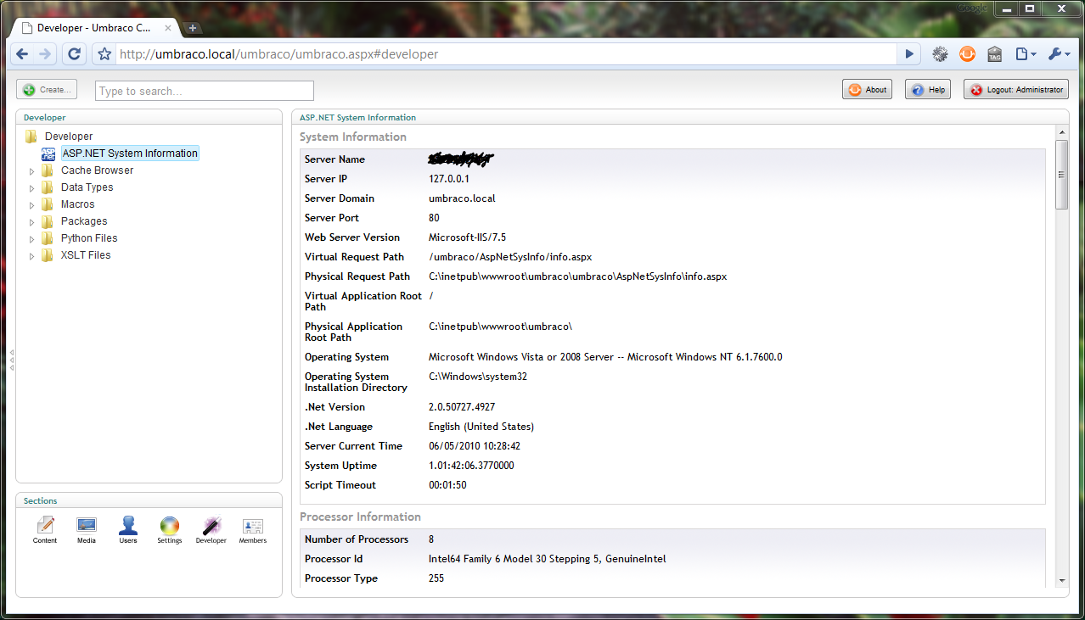Viewport: 1085px width, 620px height.
Task: Select Data Types tree label
Action: click(87, 187)
